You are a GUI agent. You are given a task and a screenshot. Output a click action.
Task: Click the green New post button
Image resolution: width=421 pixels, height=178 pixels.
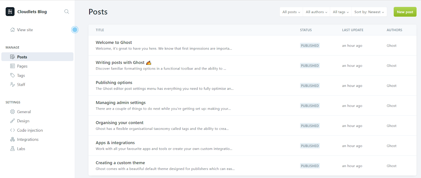pyautogui.click(x=405, y=12)
